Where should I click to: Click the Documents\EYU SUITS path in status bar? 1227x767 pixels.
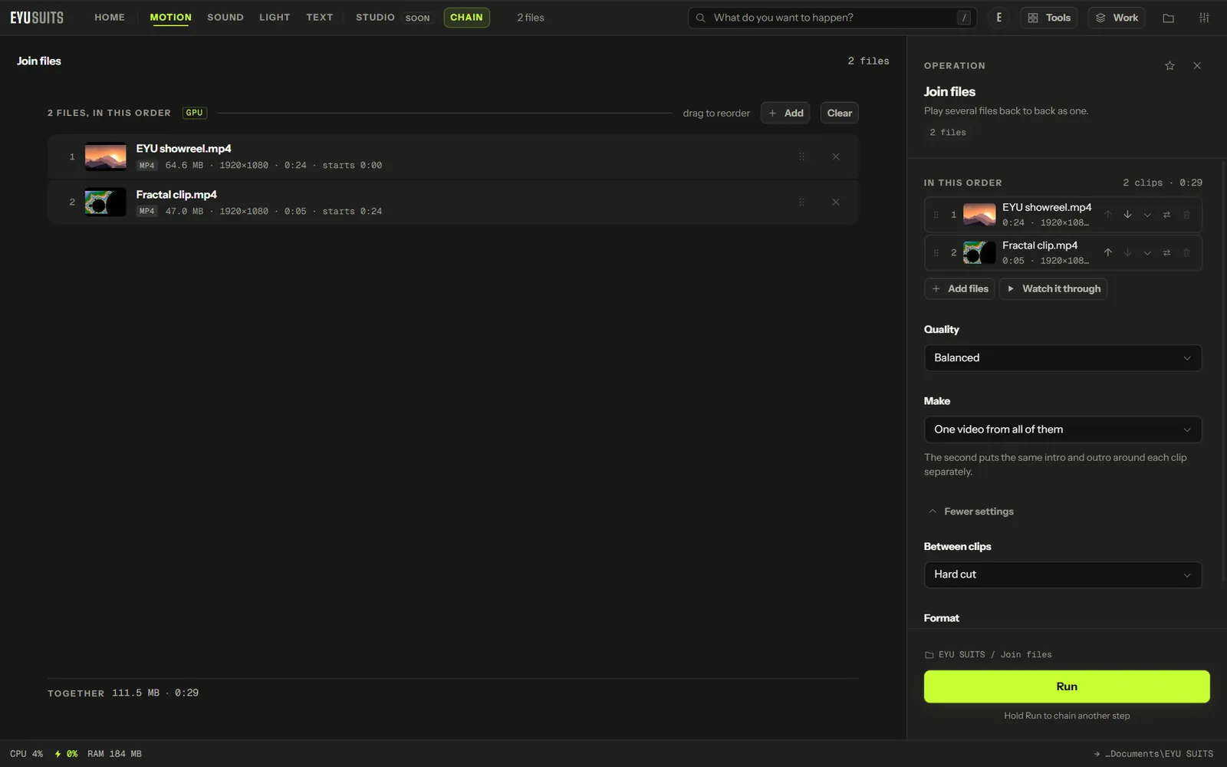click(x=1153, y=754)
